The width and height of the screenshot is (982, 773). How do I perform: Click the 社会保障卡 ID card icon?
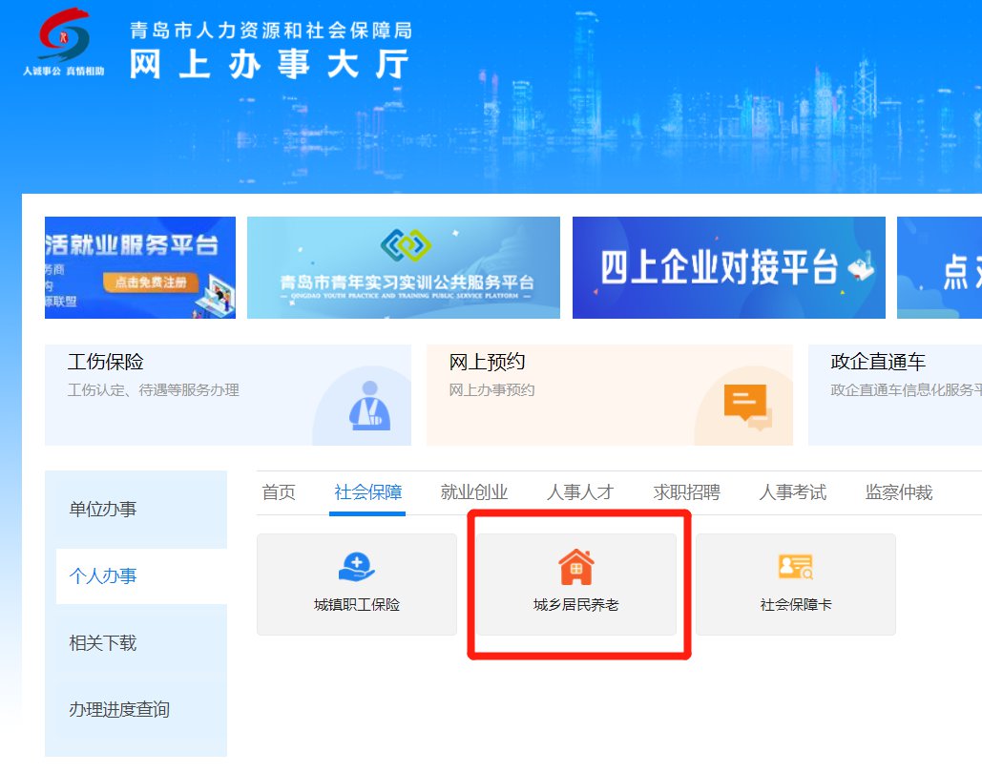pos(795,566)
